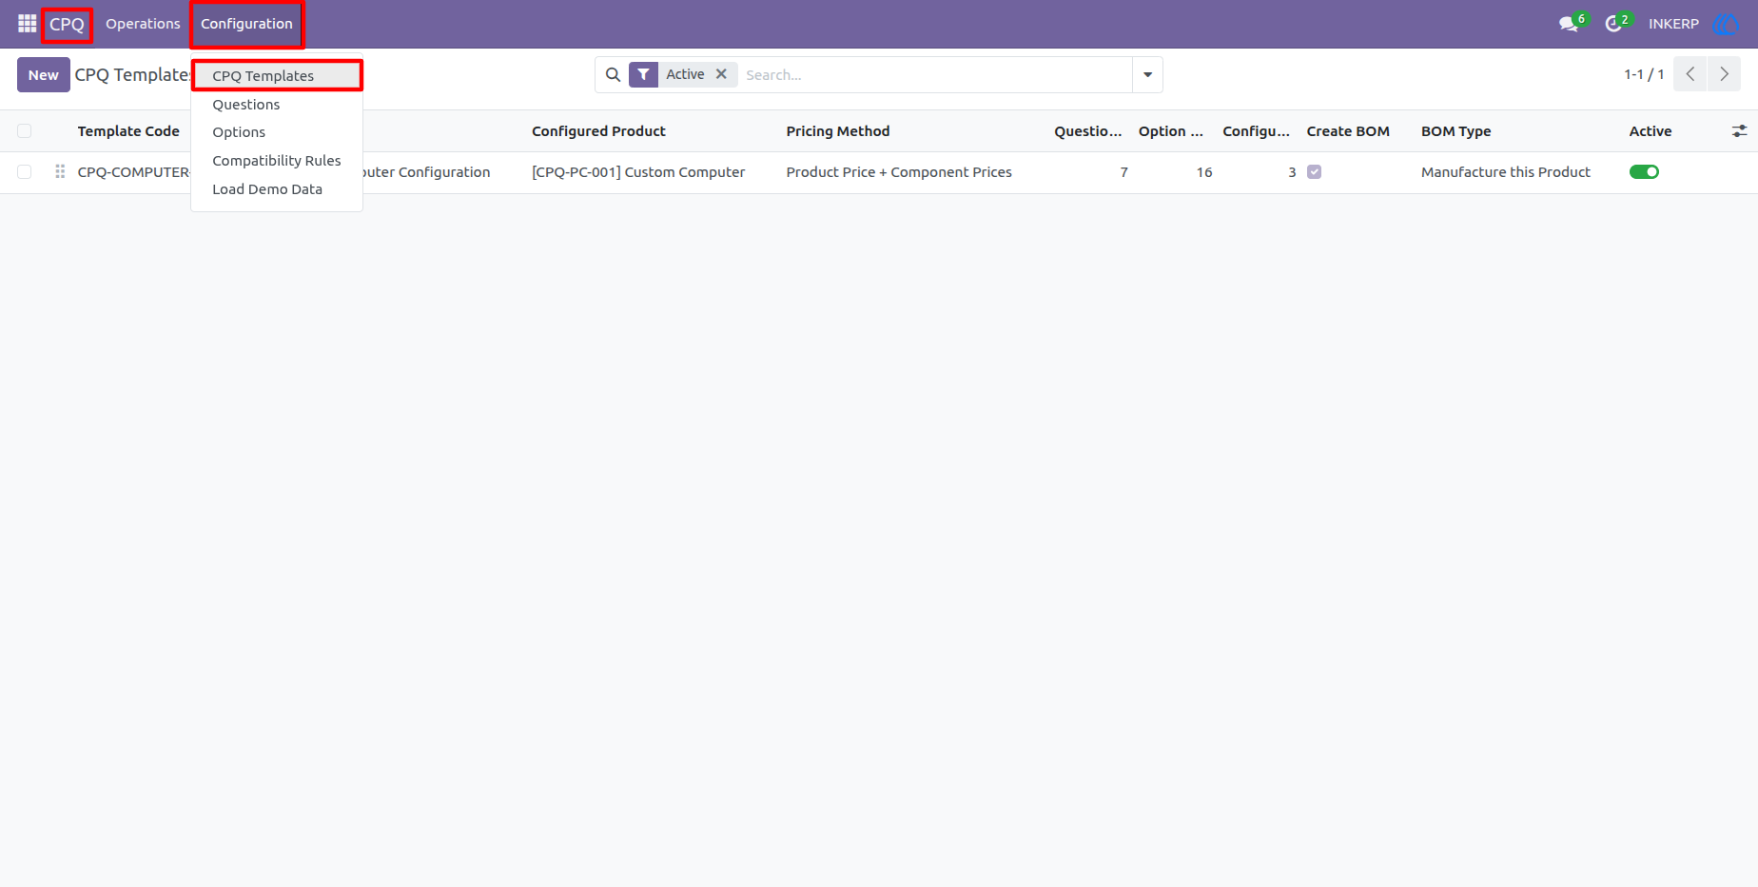Select Compatibility Rules menu entry

point(277,161)
